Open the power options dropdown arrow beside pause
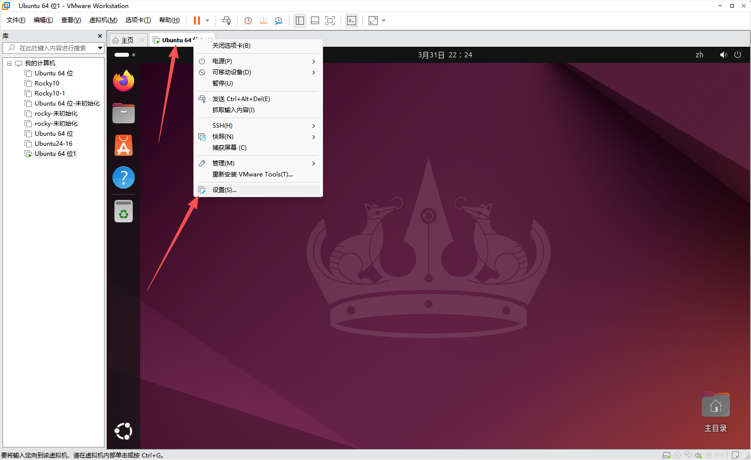Screen dimensions: 751x460 207,21
